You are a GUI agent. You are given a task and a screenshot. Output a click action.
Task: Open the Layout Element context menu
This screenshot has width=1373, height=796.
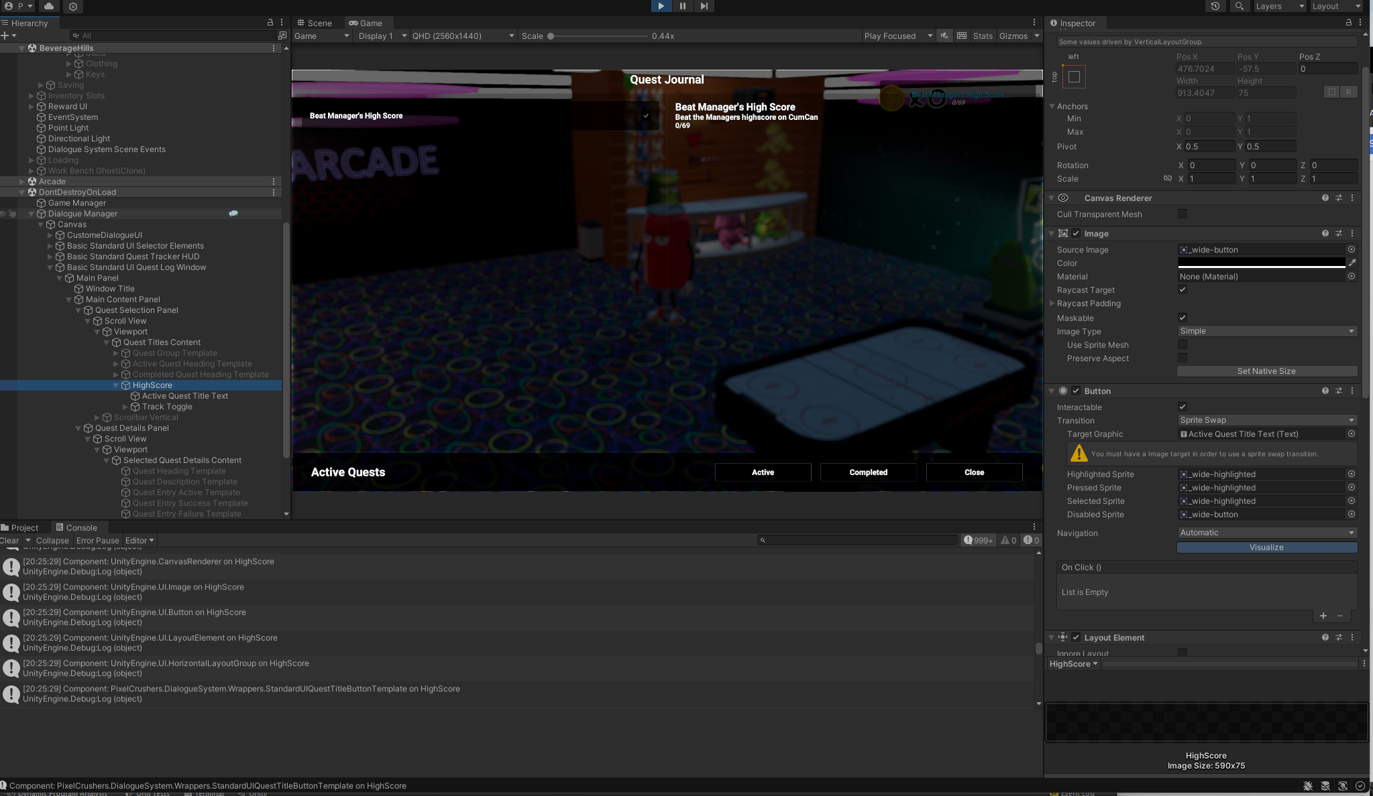click(1352, 638)
